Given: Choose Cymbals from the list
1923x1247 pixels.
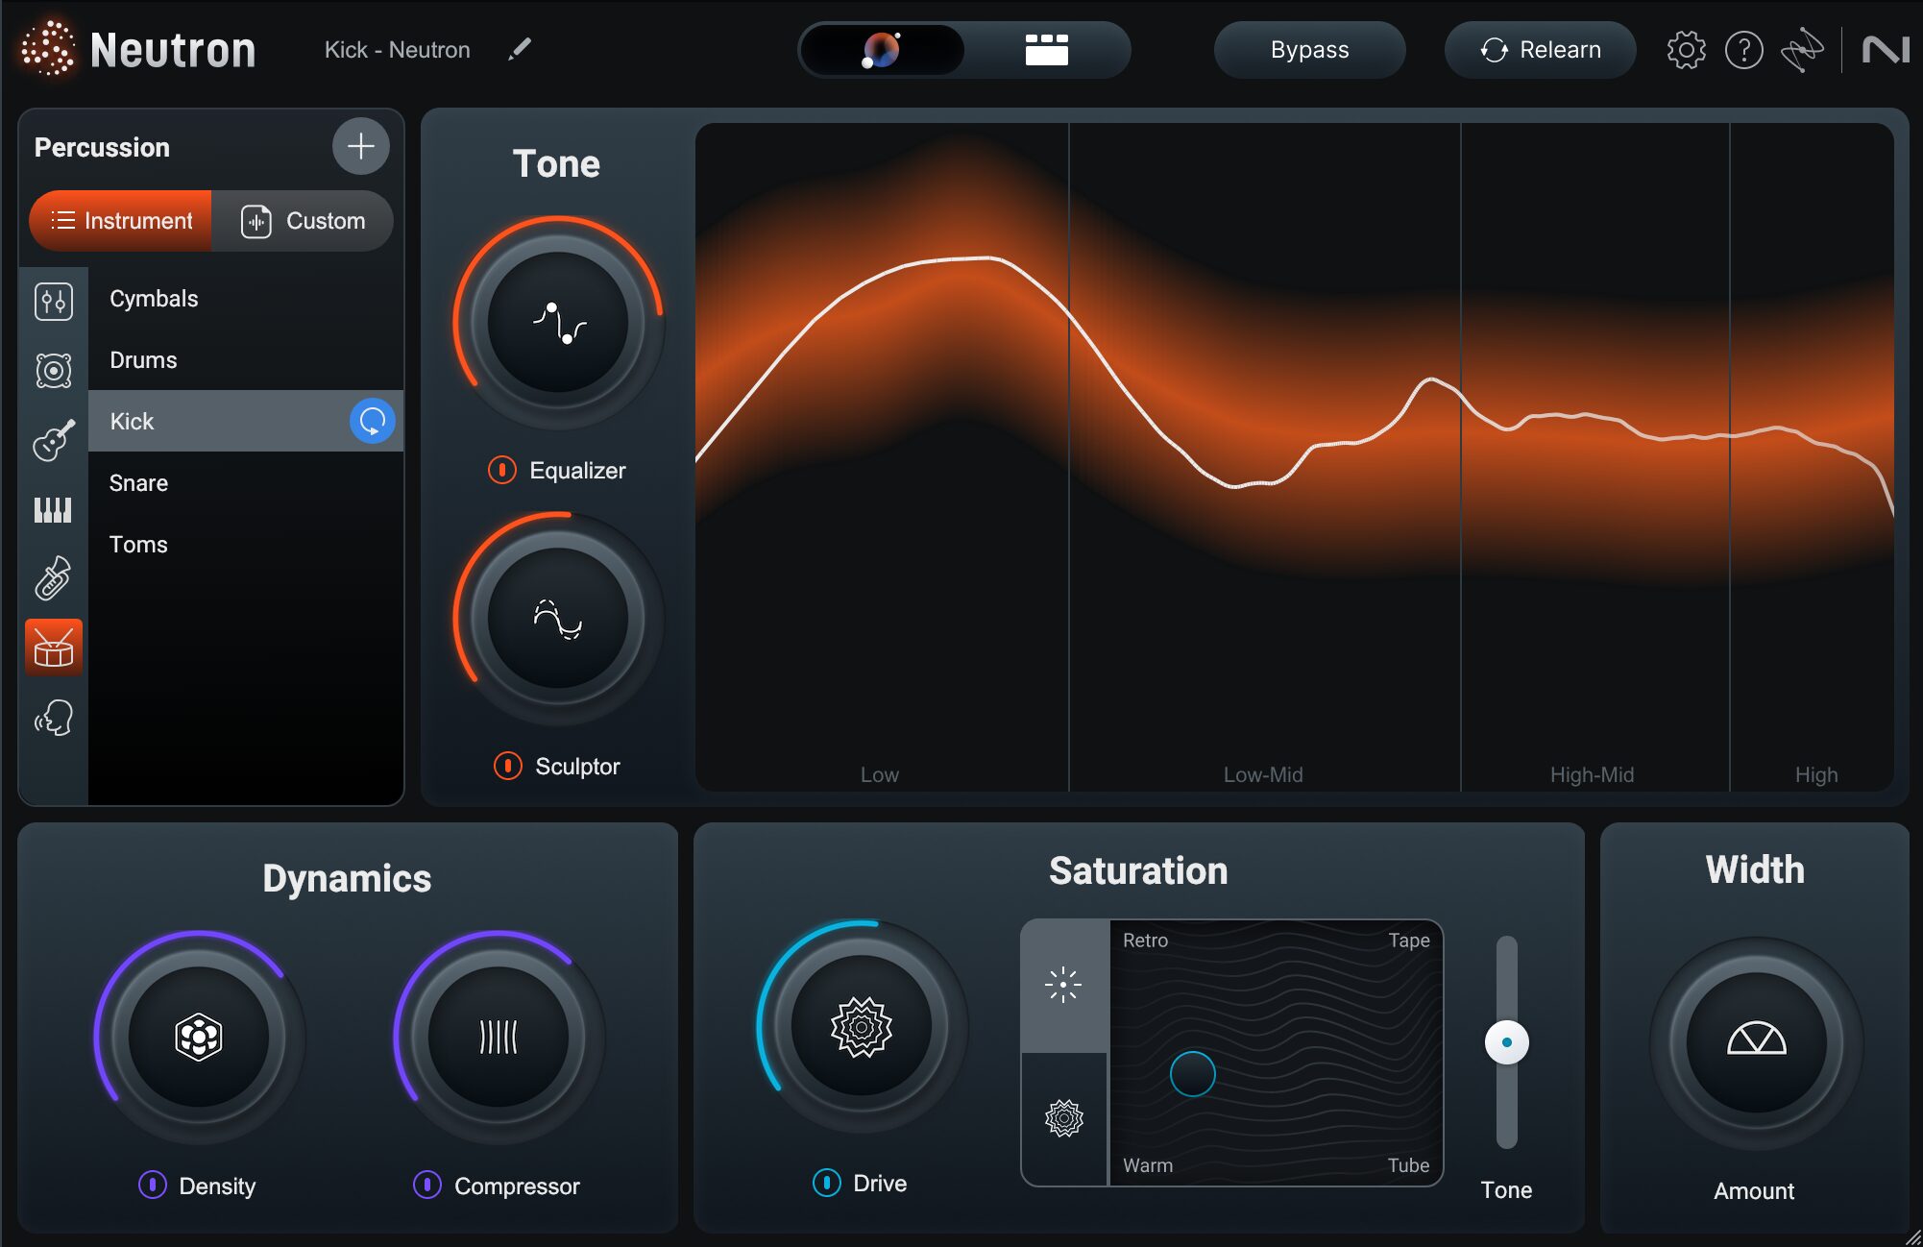Looking at the screenshot, I should [246, 299].
